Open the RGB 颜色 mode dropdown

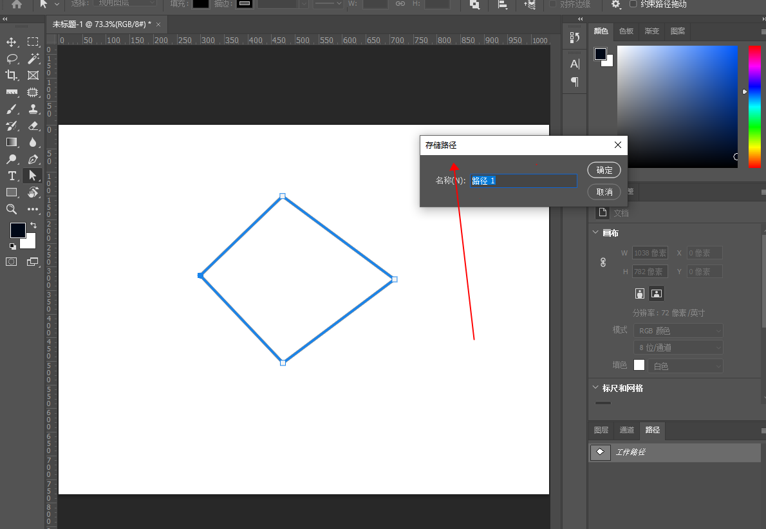point(678,331)
